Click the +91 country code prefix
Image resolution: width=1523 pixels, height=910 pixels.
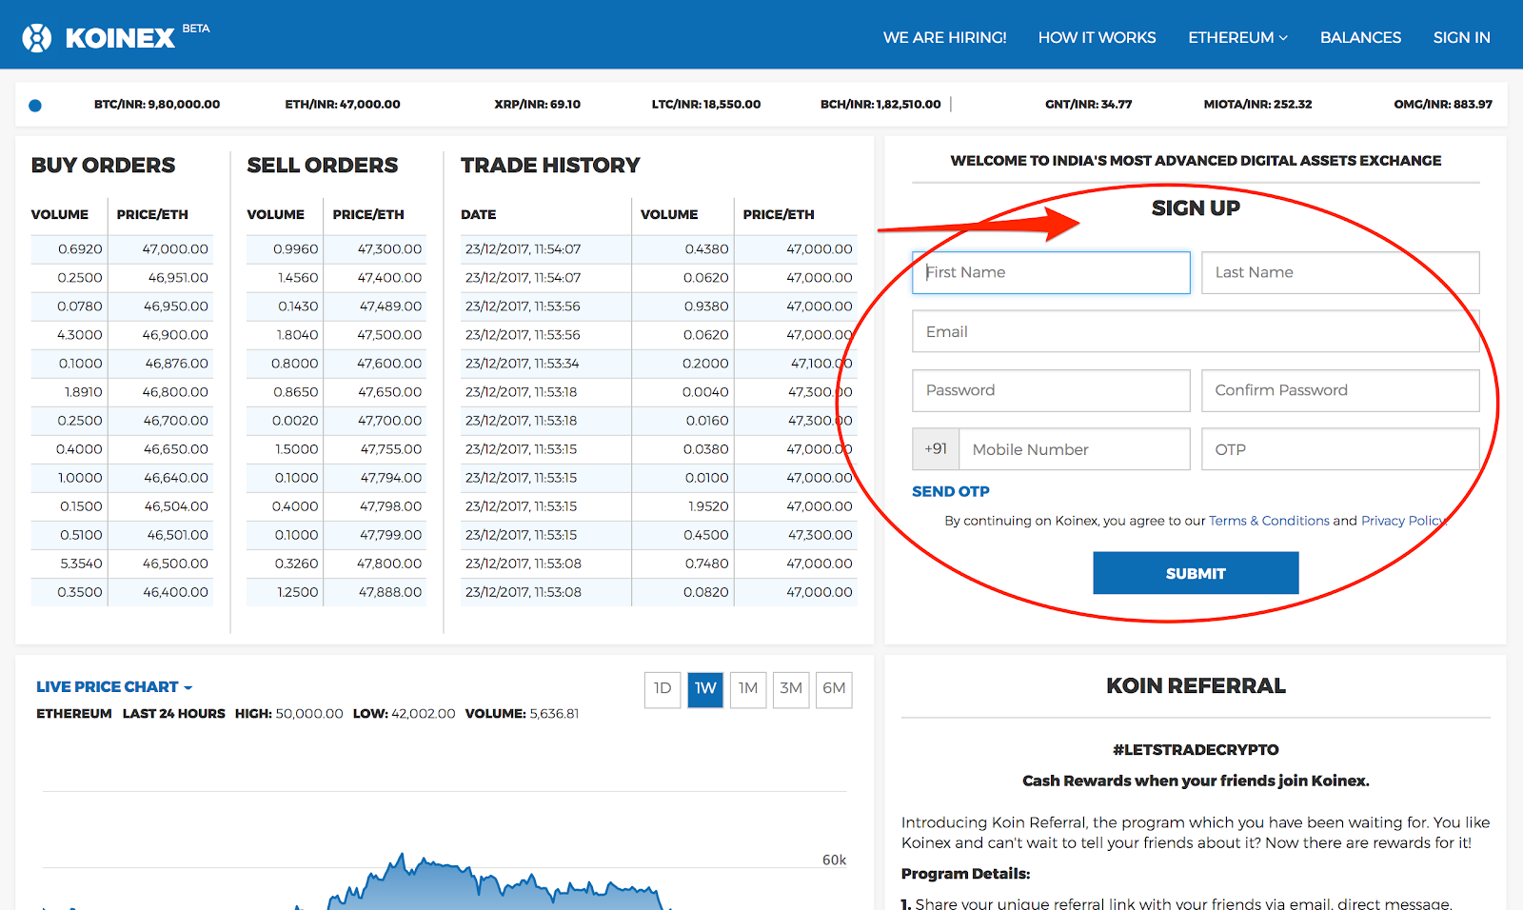936,449
